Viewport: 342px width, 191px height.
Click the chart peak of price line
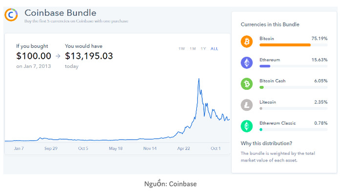[x=199, y=79]
